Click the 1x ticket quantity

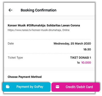click(78, 63)
